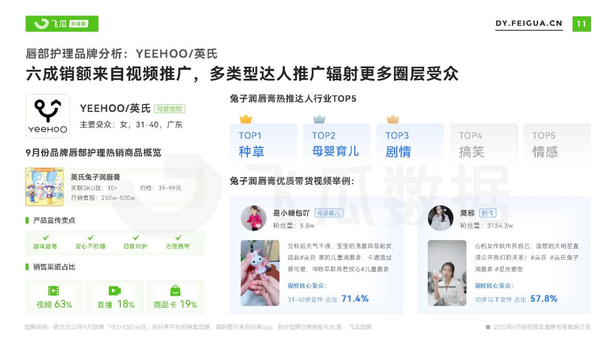The height and width of the screenshot is (346, 616).
Task: Click the checkmark above 安心不怕舔
Action: tap(90, 237)
